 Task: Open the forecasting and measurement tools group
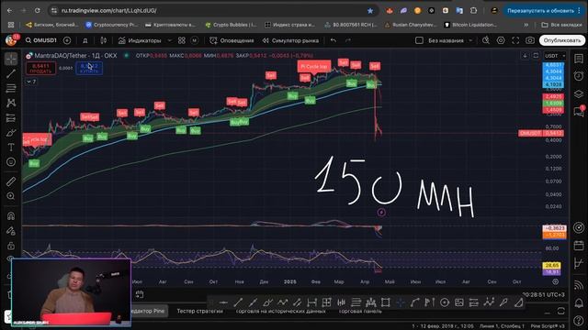point(11,118)
